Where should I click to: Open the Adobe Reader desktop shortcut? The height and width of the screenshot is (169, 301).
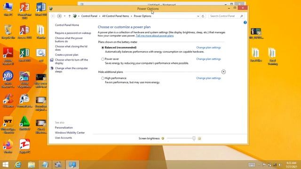coord(8,56)
